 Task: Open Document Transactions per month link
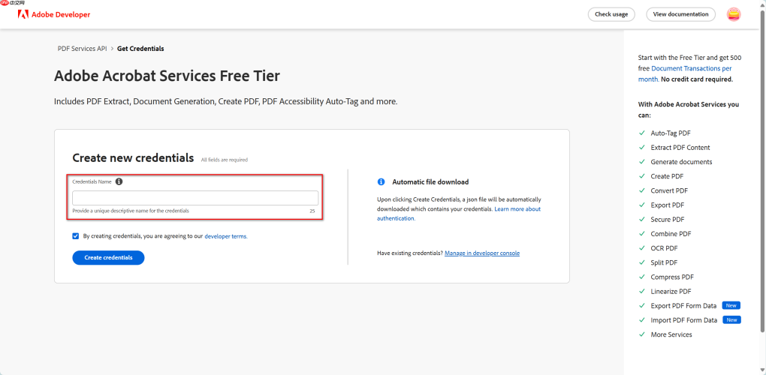point(686,73)
